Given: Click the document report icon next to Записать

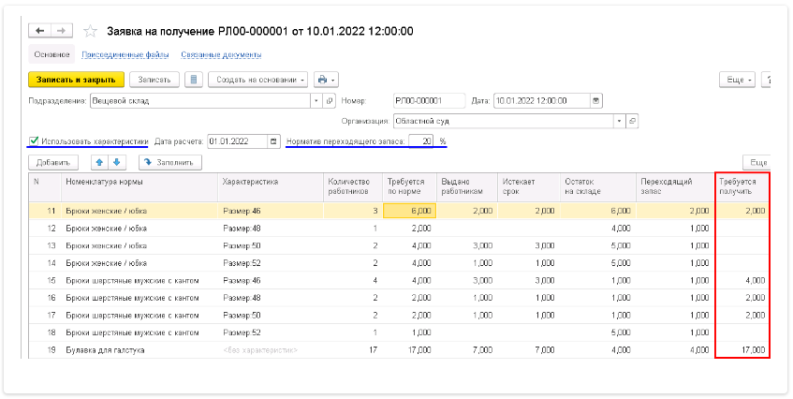Looking at the screenshot, I should pos(193,80).
